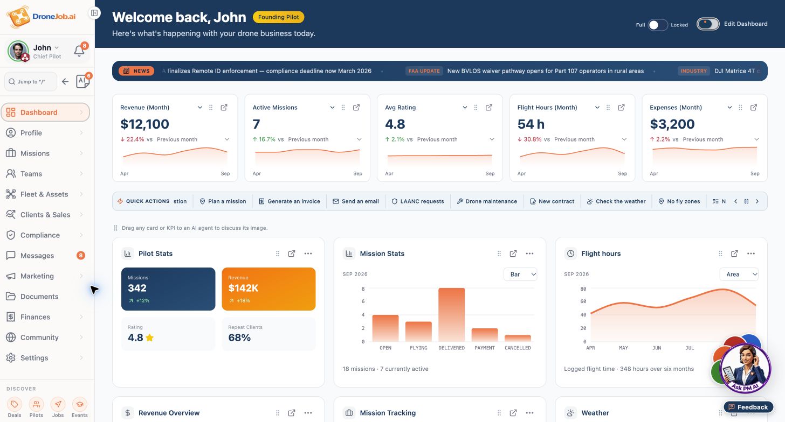Open Avg Rating metric dropdown
Image resolution: width=785 pixels, height=422 pixels.
(x=465, y=108)
